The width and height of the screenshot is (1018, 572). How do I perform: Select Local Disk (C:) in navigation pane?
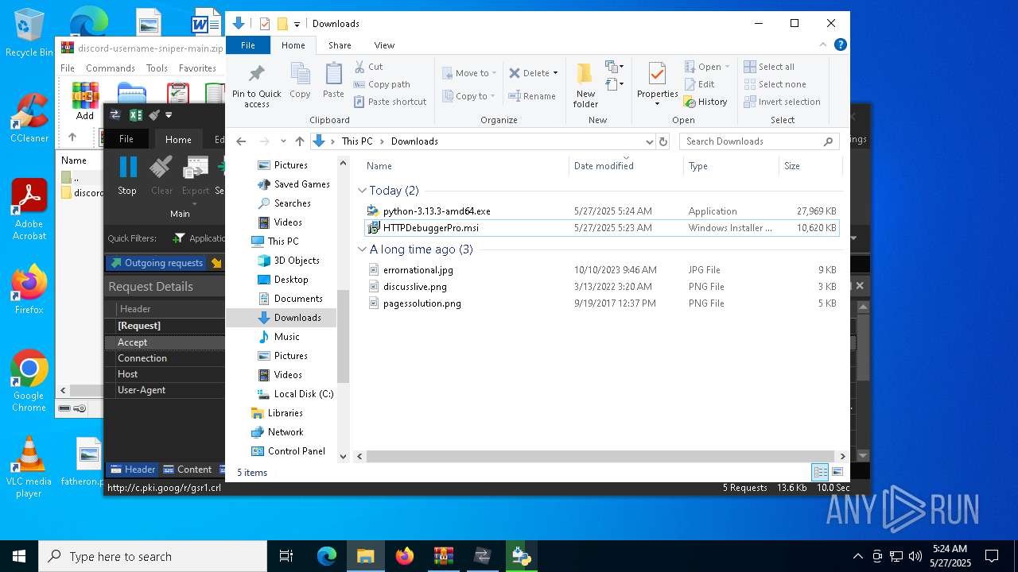[x=296, y=394]
